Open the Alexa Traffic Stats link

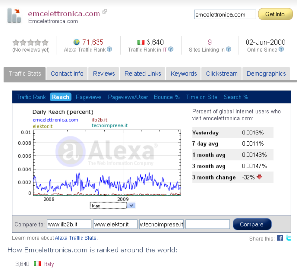[x=76, y=238]
